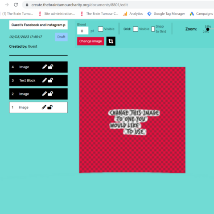Edit layer 4 Image with pencil icon

pyautogui.click(x=45, y=67)
